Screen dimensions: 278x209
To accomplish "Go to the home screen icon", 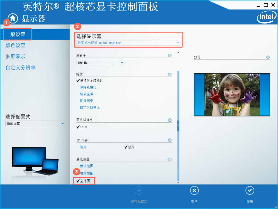I will 13,18.
